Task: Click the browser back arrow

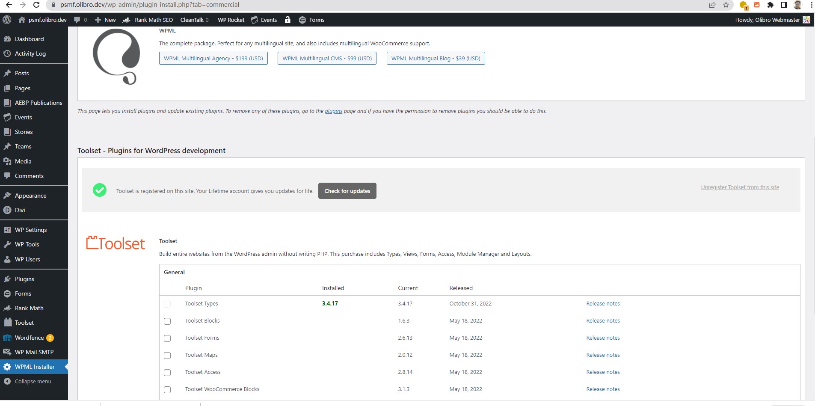Action: 9,5
